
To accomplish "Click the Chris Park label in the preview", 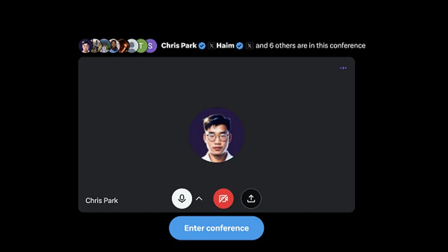I will [102, 200].
